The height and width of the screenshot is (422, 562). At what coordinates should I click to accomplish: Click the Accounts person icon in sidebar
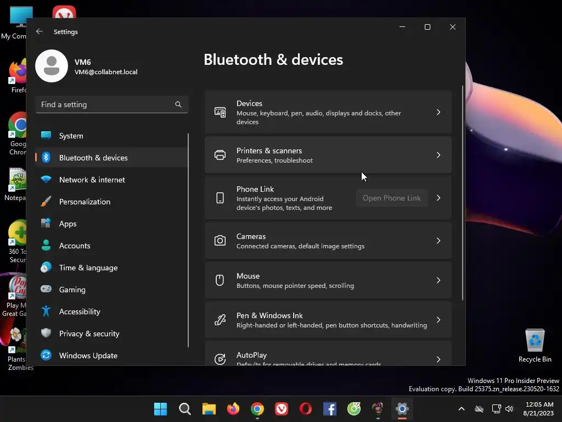click(x=46, y=245)
